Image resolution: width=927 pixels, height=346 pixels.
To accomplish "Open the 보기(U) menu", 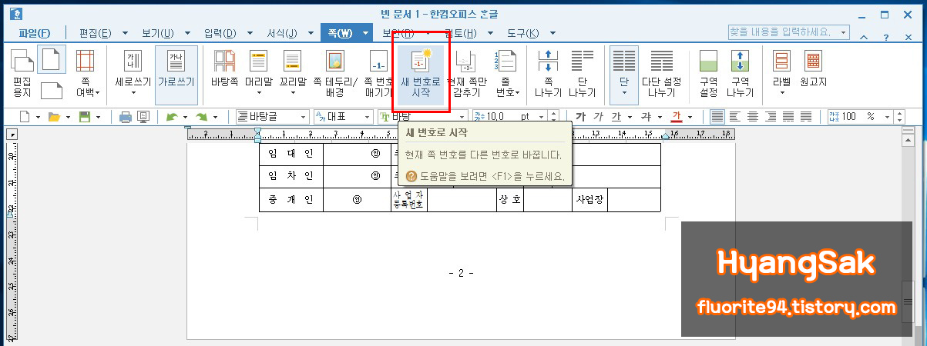I will click(157, 33).
